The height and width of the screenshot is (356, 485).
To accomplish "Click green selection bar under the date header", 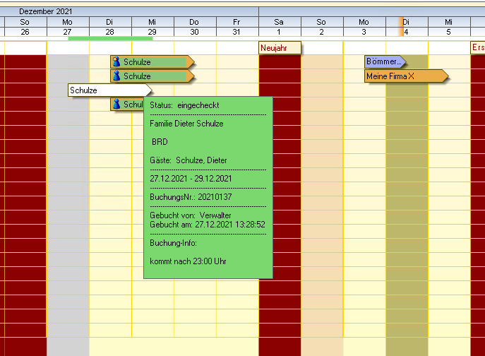I will click(110, 38).
